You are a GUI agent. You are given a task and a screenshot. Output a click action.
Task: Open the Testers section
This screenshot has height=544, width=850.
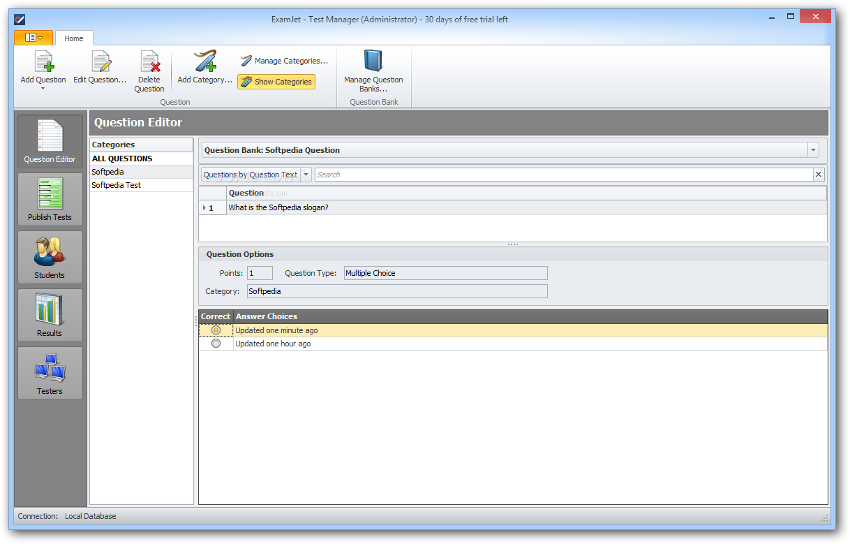pos(50,374)
